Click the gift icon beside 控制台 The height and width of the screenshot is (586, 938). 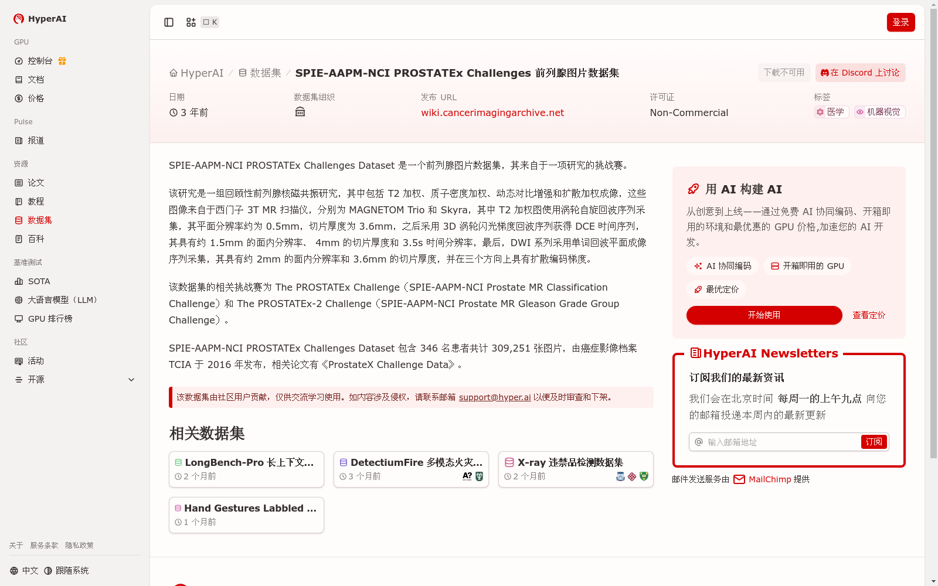(x=62, y=61)
